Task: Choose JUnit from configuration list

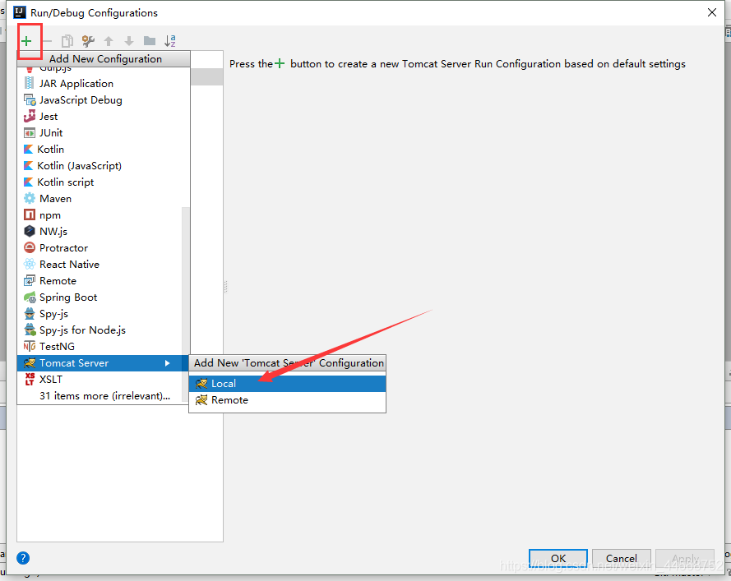Action: coord(104,133)
